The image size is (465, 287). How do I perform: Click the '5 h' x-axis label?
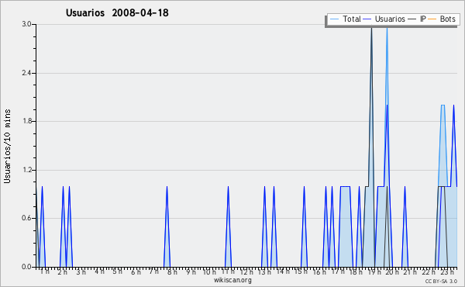click(117, 271)
